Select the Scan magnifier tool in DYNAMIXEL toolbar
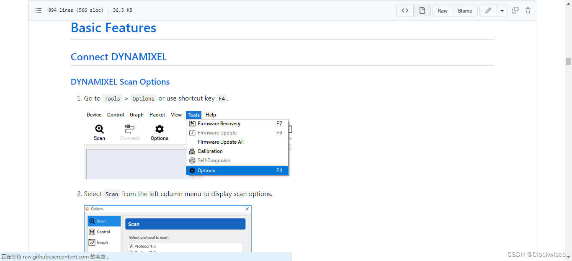Image resolution: width=572 pixels, height=261 pixels. click(99, 129)
